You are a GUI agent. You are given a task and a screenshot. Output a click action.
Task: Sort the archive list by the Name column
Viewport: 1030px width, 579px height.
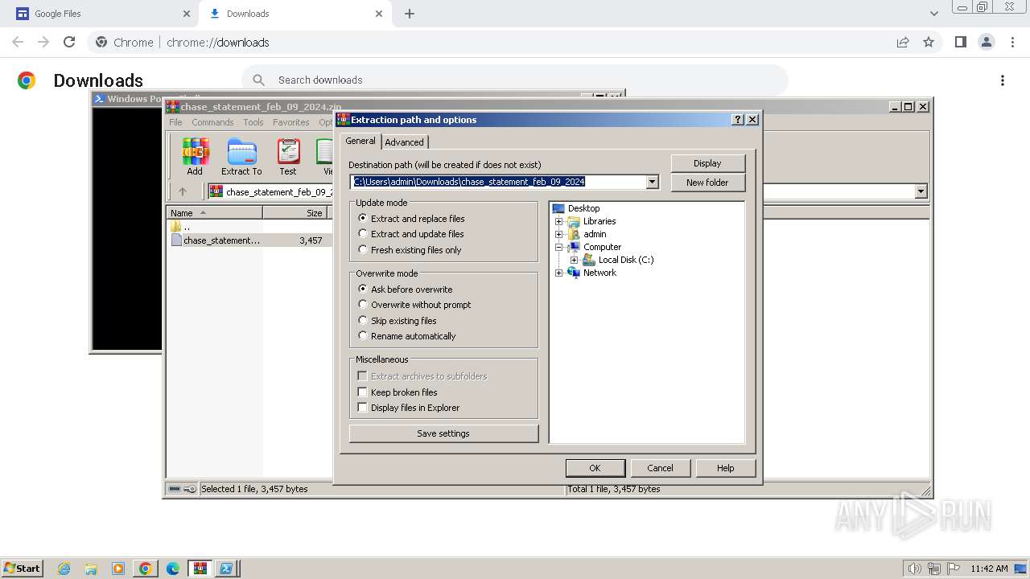pyautogui.click(x=214, y=213)
